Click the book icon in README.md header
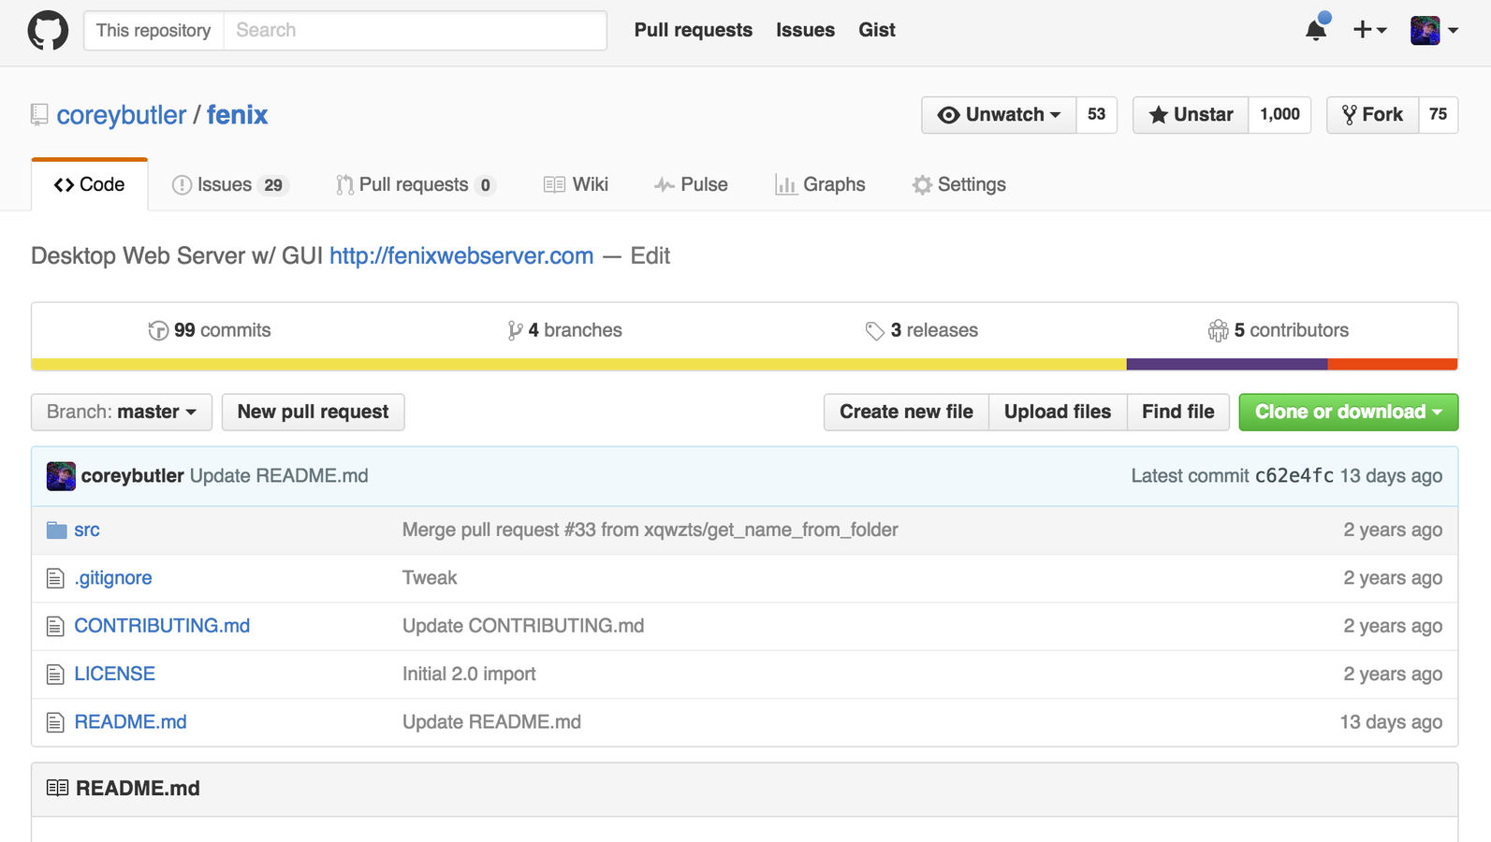 [57, 788]
